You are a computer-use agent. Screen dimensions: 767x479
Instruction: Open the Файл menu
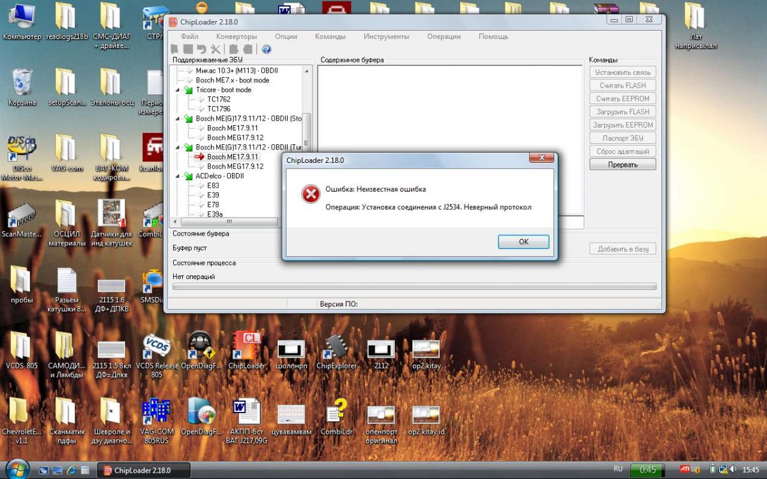coord(190,36)
